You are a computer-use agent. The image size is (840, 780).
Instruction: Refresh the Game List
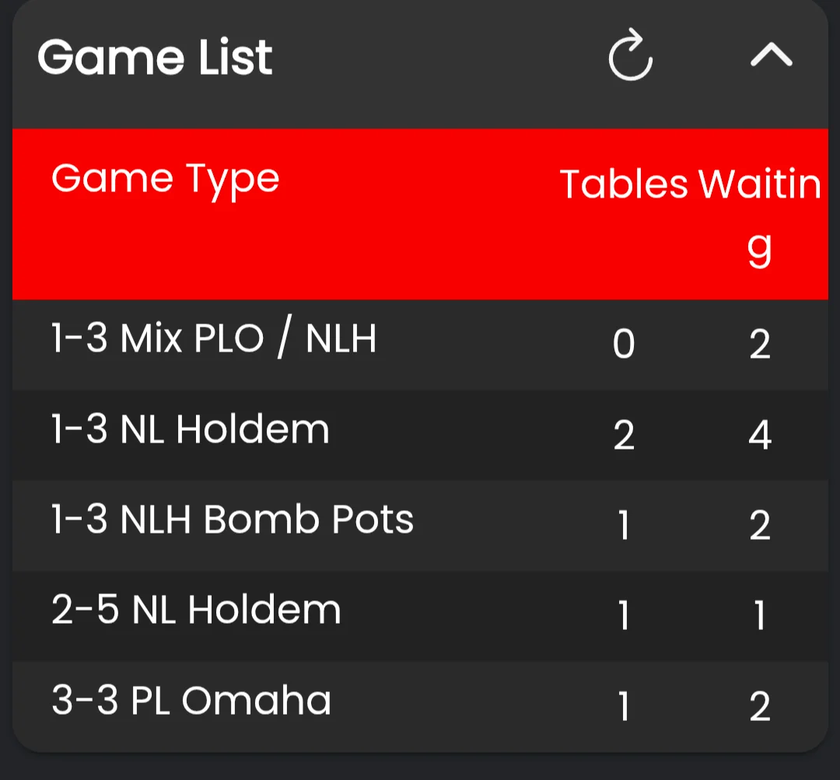pyautogui.click(x=631, y=54)
